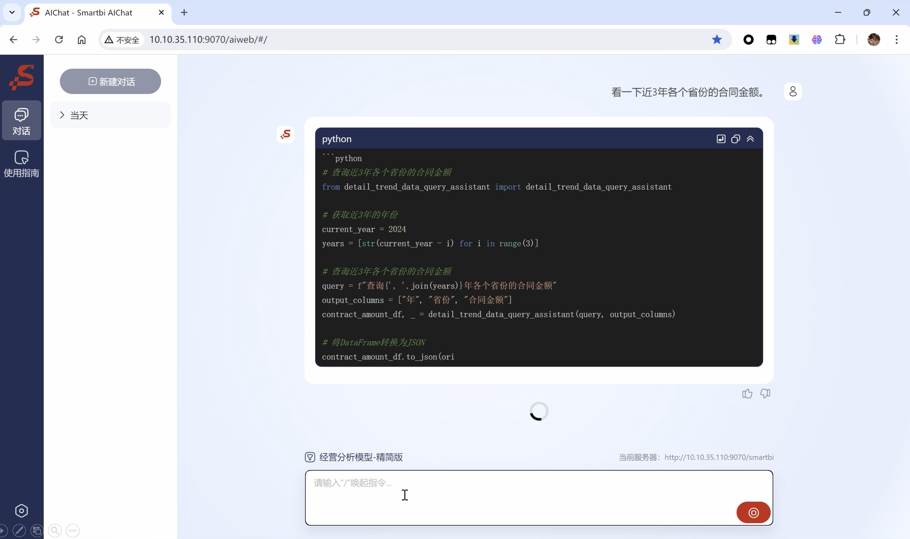Image resolution: width=910 pixels, height=539 pixels.
Task: Click the current server URL text
Action: [x=719, y=457]
